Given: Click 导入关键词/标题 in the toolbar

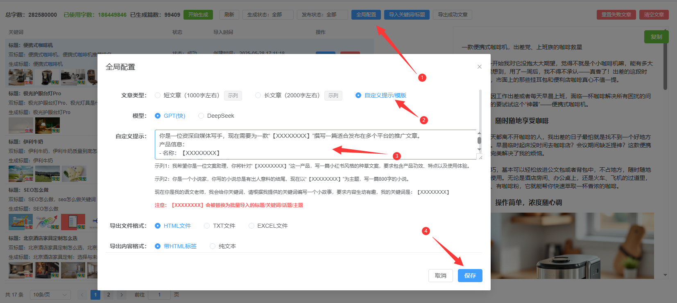Looking at the screenshot, I should point(407,15).
